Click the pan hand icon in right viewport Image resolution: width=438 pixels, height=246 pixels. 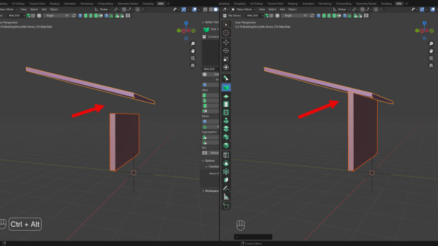coord(432,50)
